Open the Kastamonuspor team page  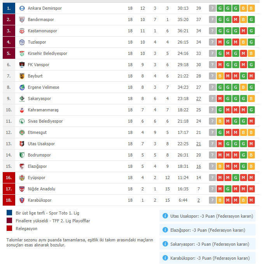pos(42,31)
